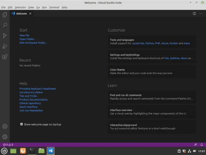Open notifications bell in status bar

click(x=202, y=145)
